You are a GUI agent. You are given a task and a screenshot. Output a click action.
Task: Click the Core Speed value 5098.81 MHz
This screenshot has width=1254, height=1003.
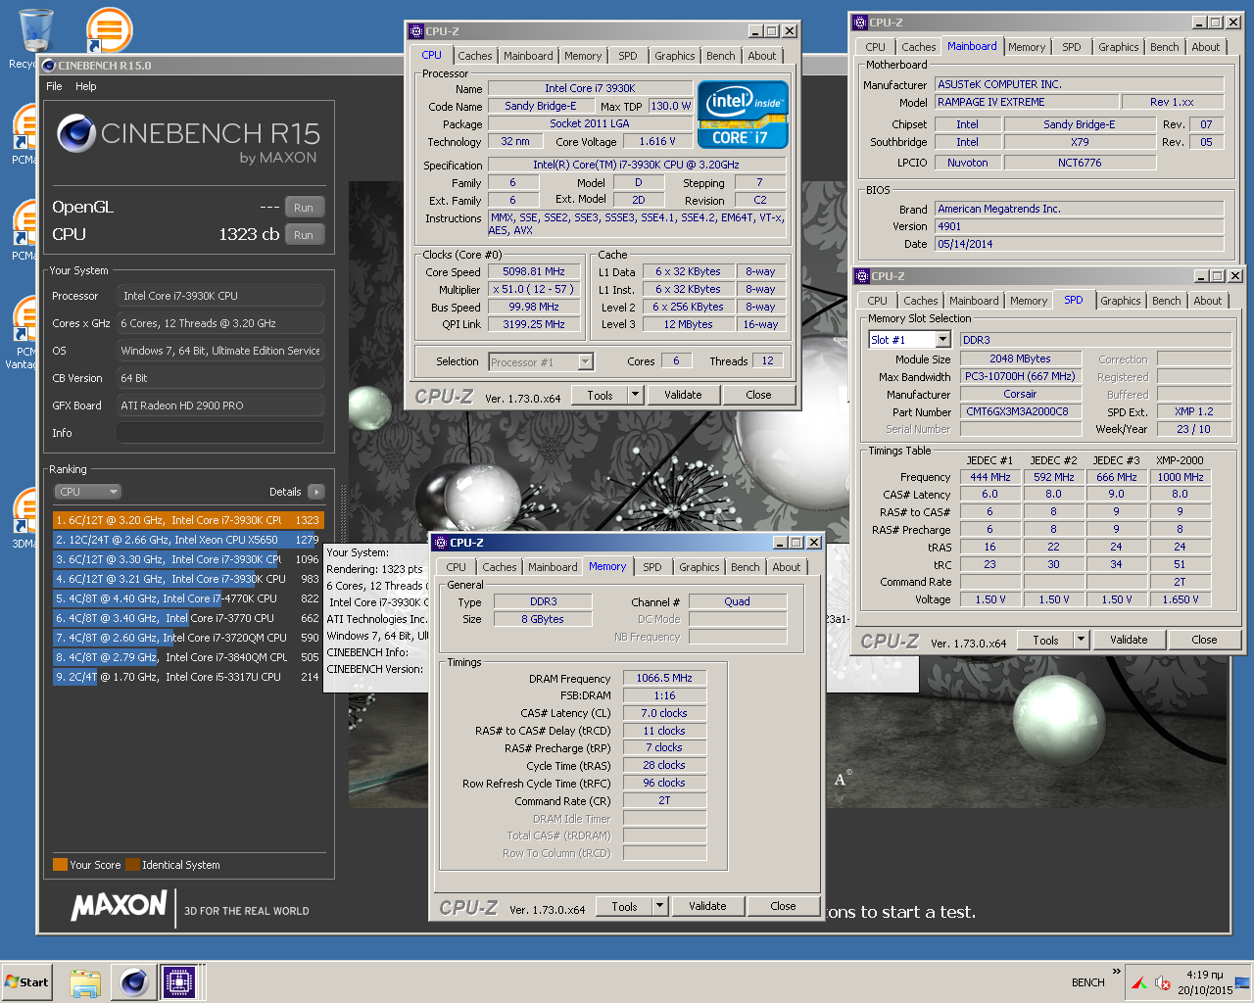pos(534,271)
